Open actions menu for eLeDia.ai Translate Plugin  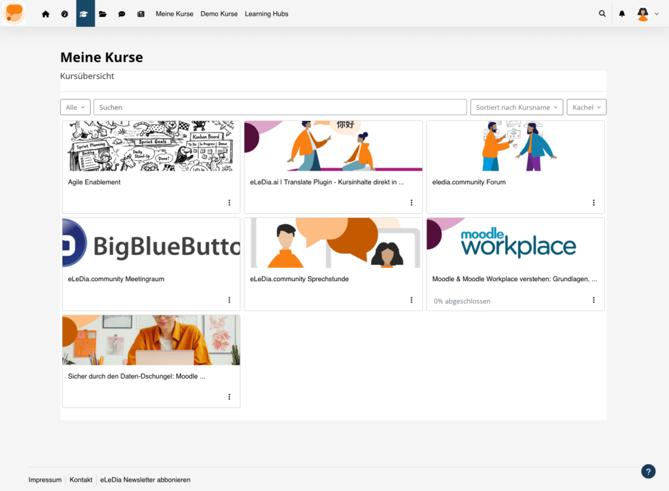412,203
